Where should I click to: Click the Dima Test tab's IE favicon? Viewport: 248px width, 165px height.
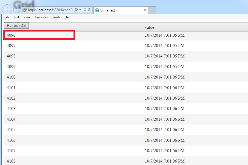tap(97, 10)
